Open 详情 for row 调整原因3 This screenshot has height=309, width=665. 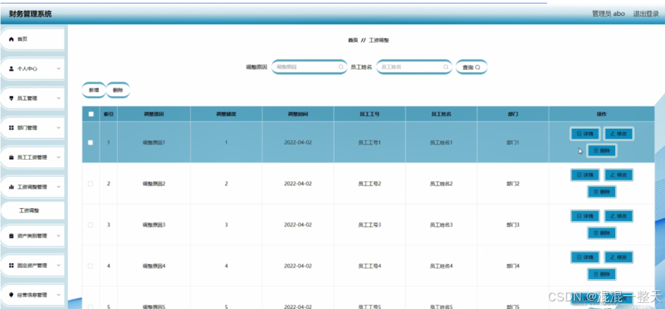pos(585,216)
